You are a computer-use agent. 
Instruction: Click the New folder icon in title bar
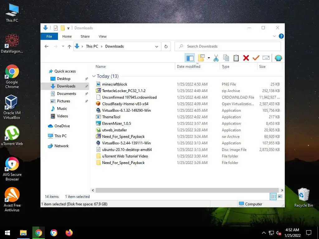63,28
